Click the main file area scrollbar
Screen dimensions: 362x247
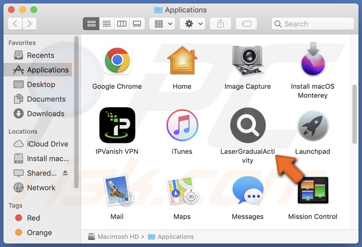point(355,115)
